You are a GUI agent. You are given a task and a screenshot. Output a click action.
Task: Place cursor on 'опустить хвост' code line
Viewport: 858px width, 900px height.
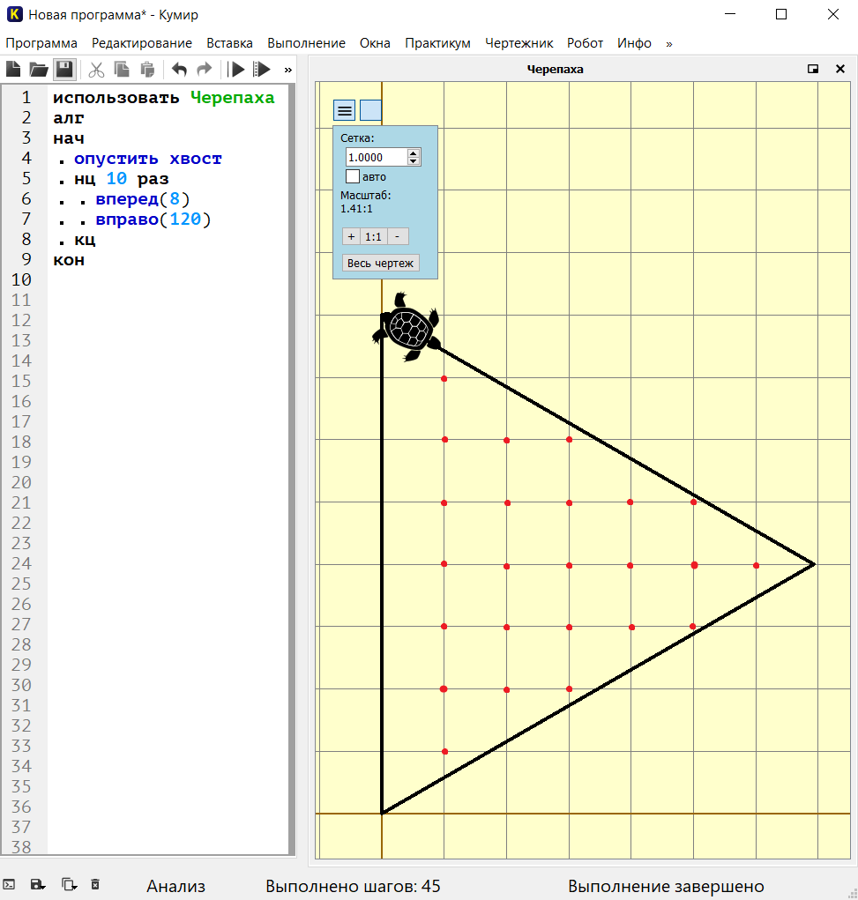tap(147, 159)
